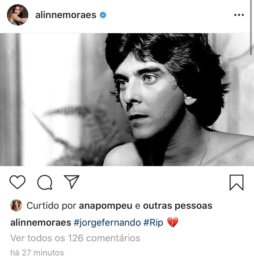Screen dimensions: 254x260
Task: Open the #Rip hashtag
Action: coord(153,223)
